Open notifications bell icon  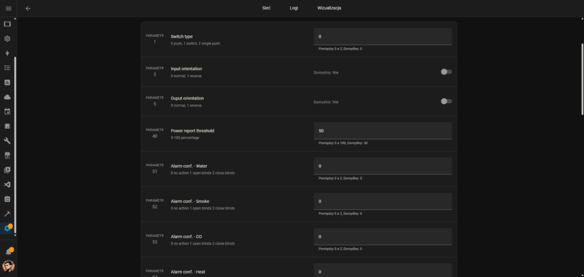tap(8, 251)
